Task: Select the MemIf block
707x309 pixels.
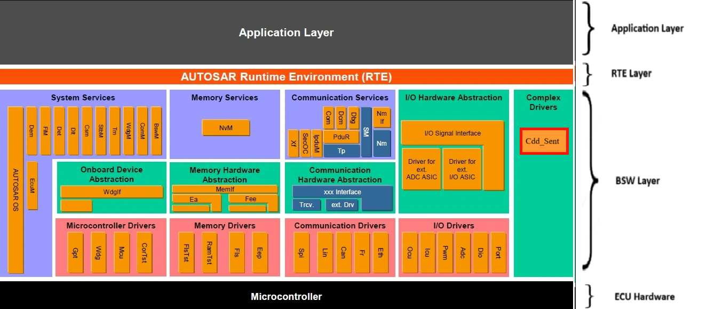Action: pyautogui.click(x=225, y=189)
